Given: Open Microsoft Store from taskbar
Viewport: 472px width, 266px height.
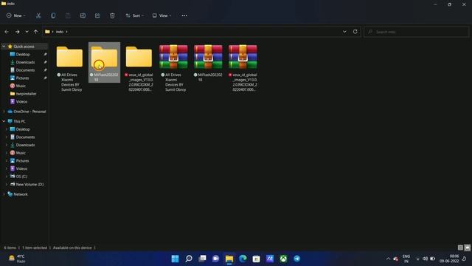Looking at the screenshot, I should click(x=256, y=259).
